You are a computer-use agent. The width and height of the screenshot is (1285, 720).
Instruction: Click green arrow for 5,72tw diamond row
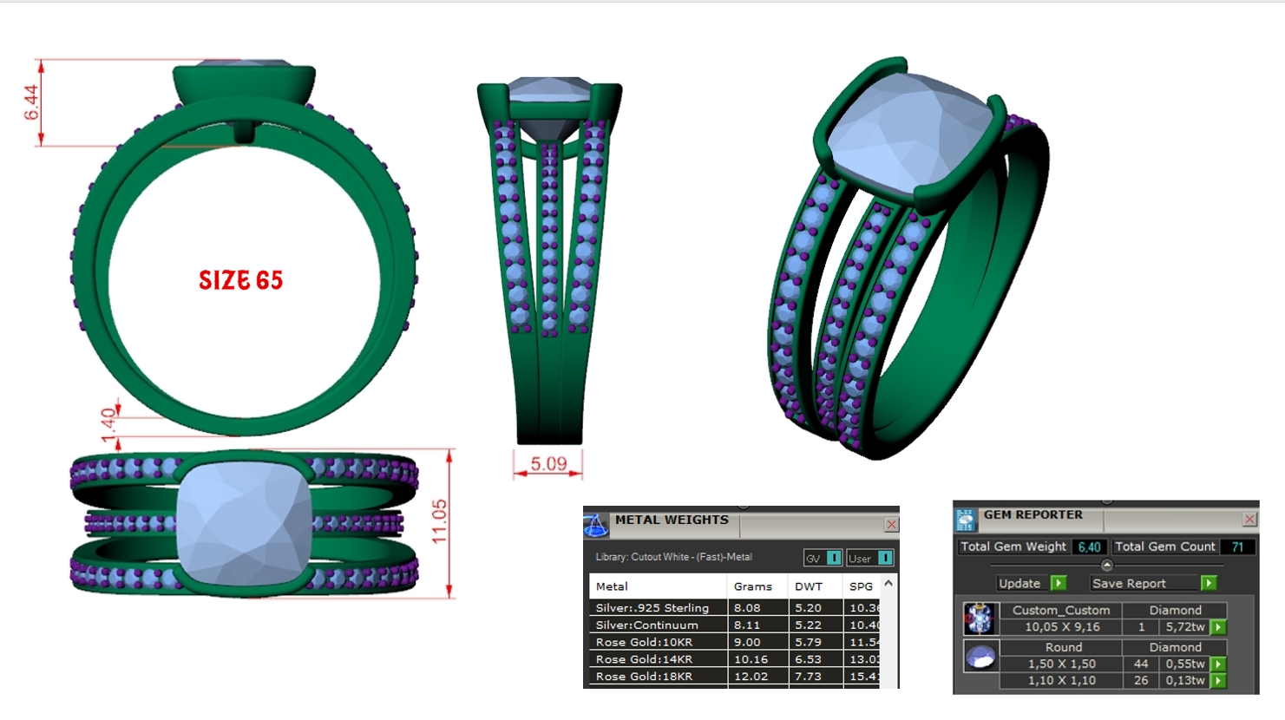coord(1218,627)
